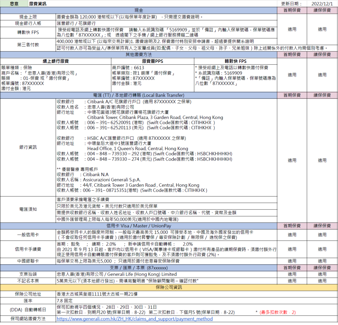
Task: Click the yellow 保險公司資訊 section header
Action: tap(169, 287)
